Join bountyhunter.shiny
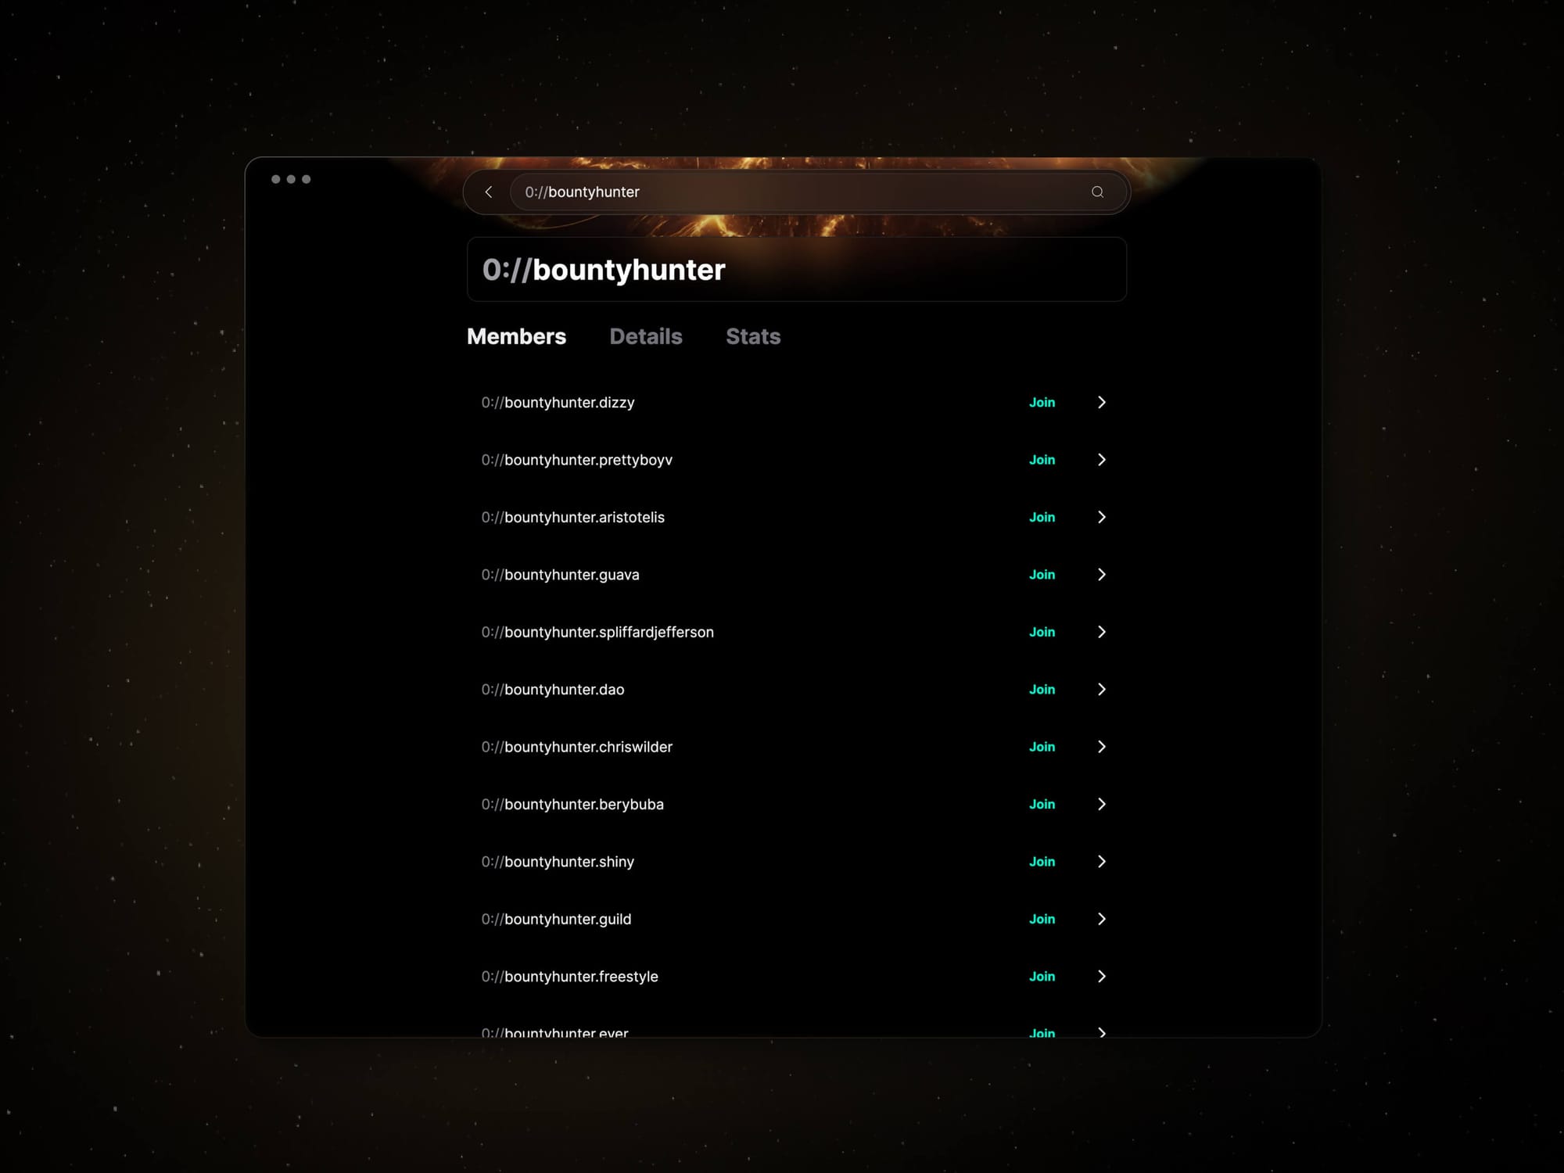1564x1173 pixels. tap(1042, 862)
